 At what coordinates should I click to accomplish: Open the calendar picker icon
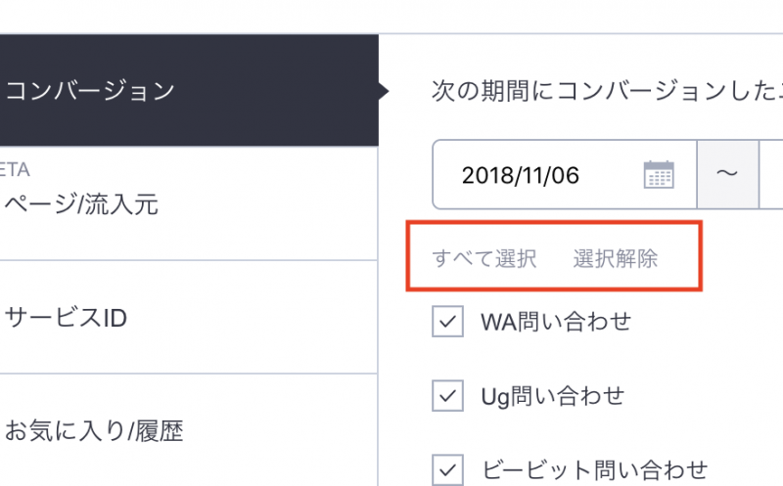click(x=659, y=175)
